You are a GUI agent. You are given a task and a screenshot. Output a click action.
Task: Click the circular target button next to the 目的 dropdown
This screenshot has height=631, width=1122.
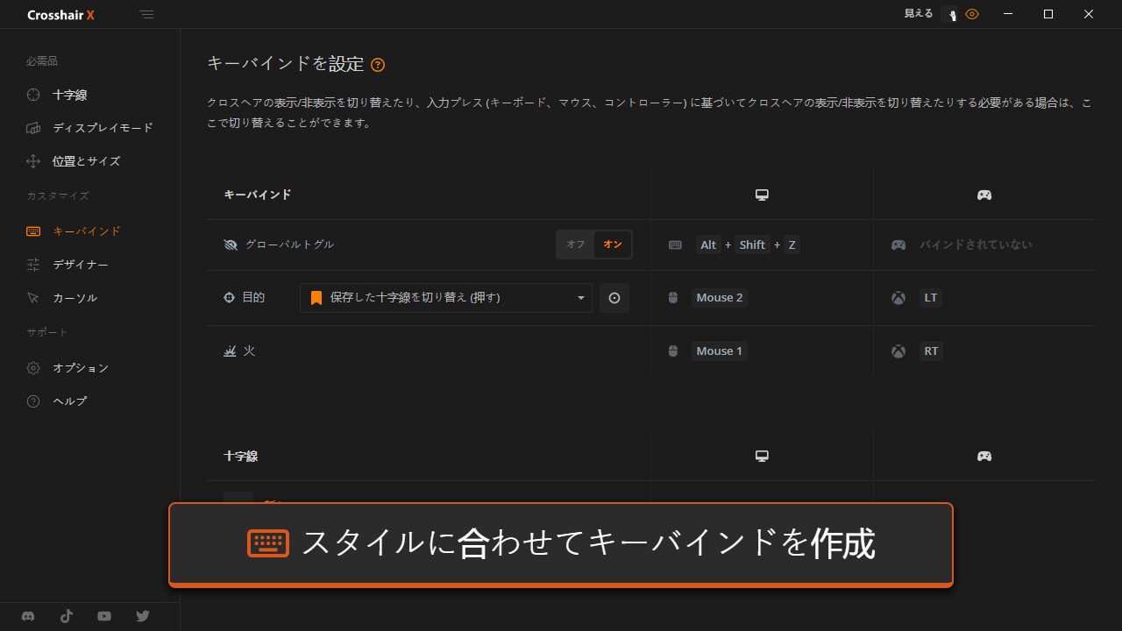tap(614, 298)
